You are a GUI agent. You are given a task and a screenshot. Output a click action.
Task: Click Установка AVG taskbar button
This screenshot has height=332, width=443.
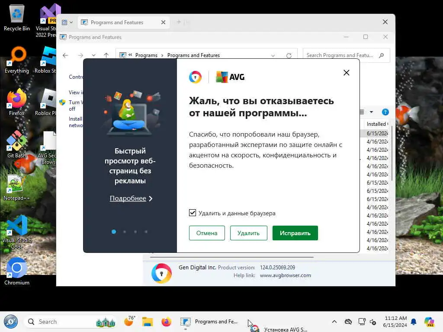pos(279,329)
